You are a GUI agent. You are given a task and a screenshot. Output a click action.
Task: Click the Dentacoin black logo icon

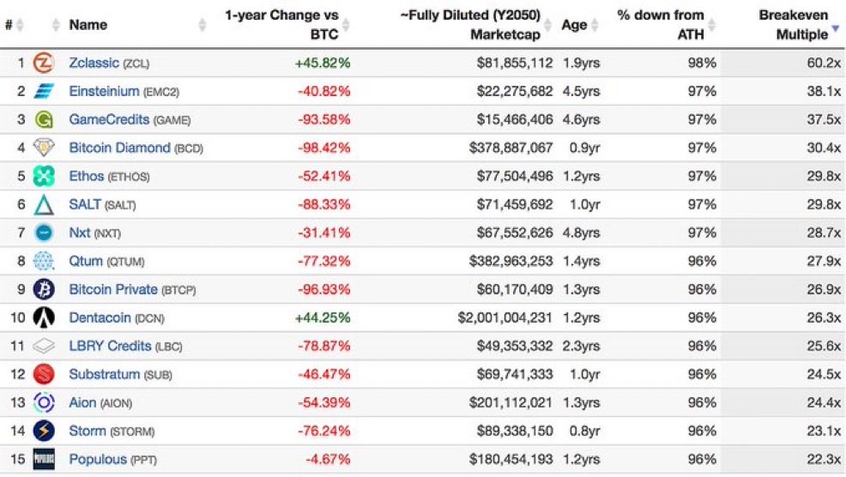point(43,317)
